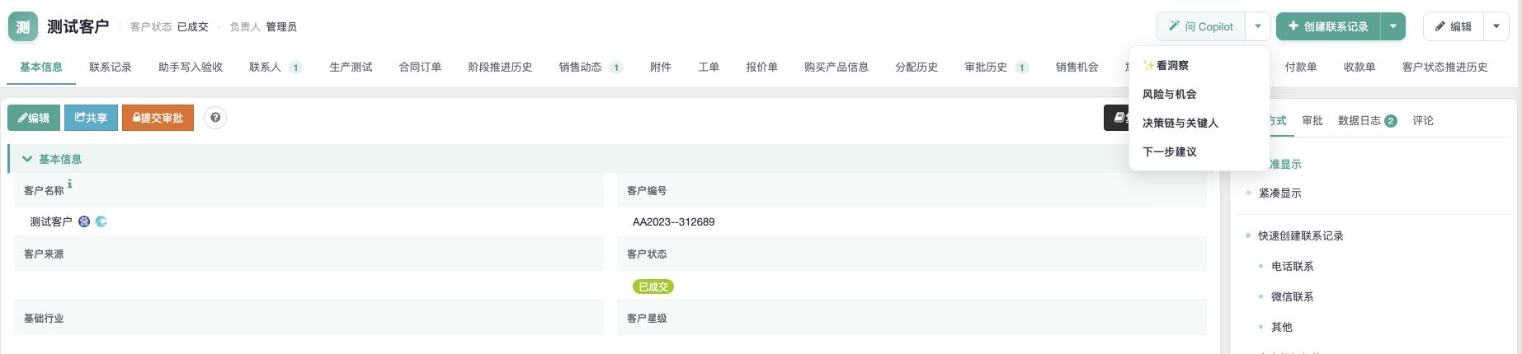Screen dimensions: 1522x354
Task: Click 管理员 owner in header
Action: [x=281, y=27]
